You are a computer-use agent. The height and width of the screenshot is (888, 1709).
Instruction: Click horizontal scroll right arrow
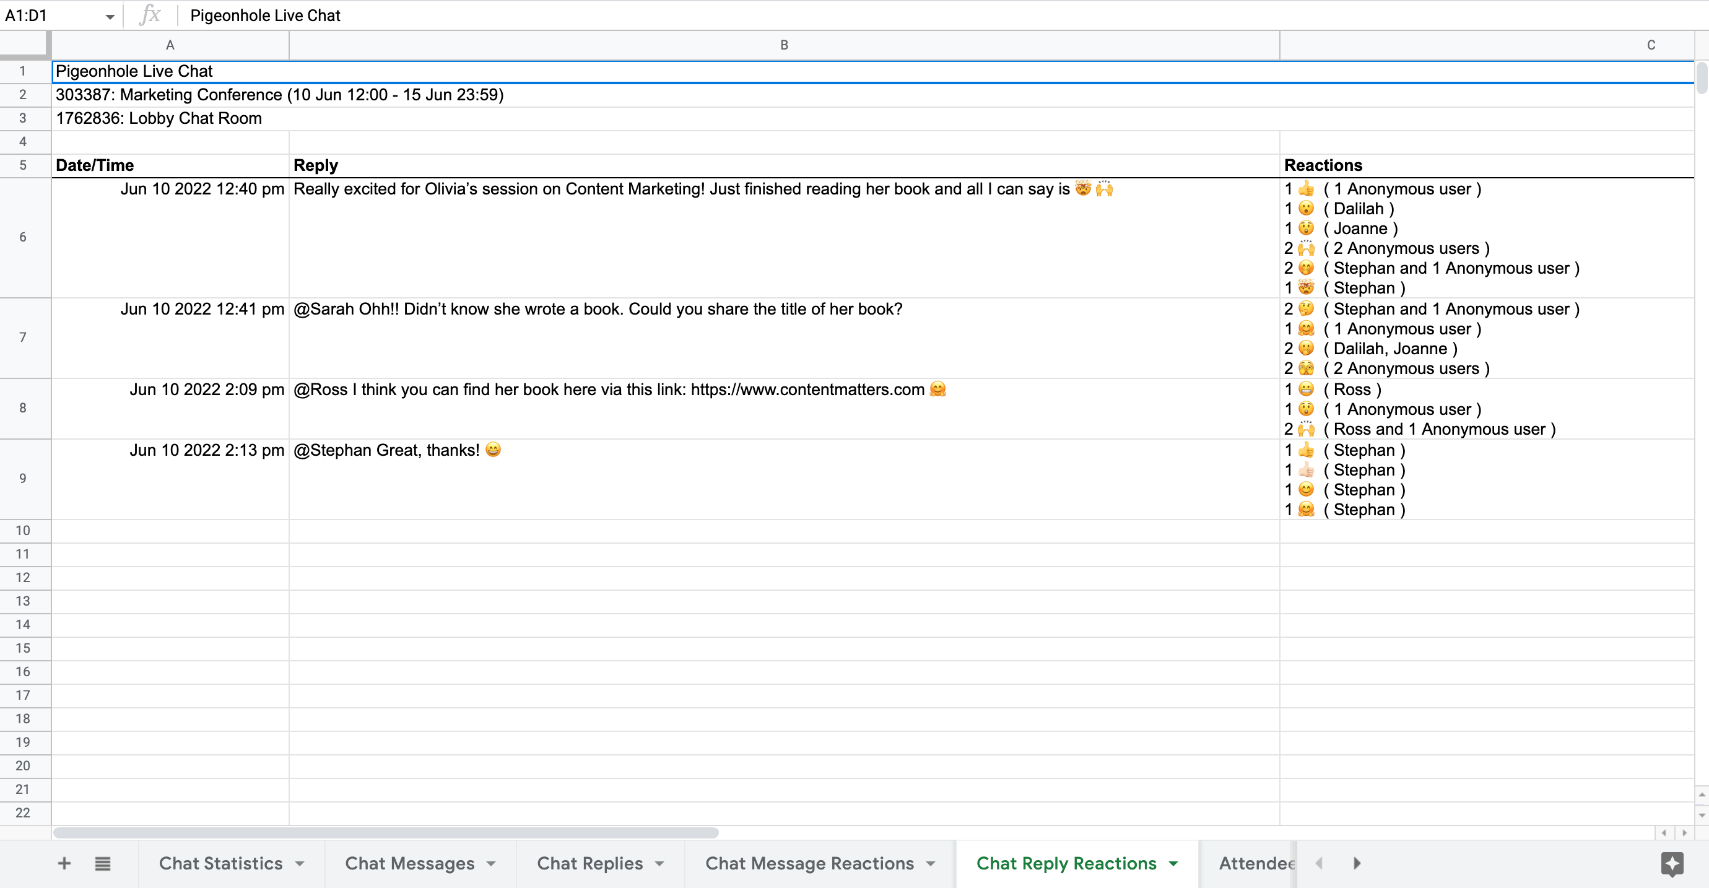click(1684, 832)
